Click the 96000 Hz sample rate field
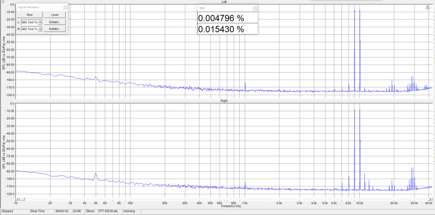Screen dimensions: 435x215 [x=63, y=211]
